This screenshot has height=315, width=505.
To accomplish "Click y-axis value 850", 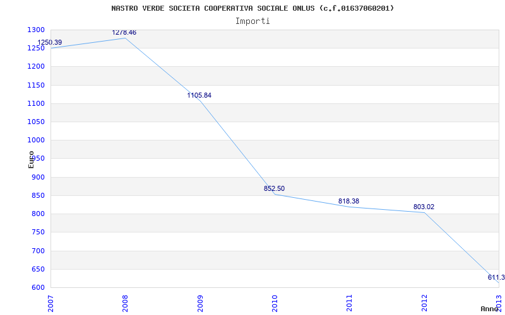I will (38, 195).
